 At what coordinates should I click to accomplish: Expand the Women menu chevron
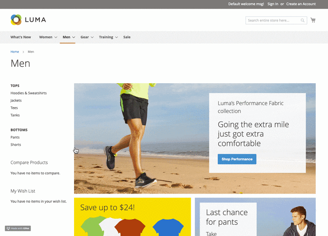pyautogui.click(x=56, y=37)
